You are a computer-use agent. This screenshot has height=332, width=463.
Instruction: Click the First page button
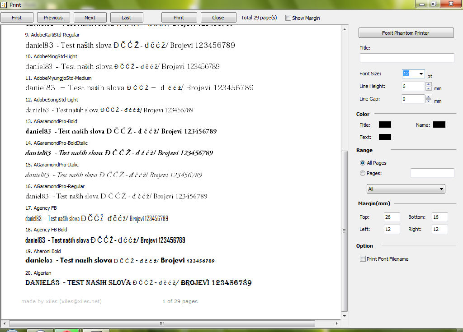tap(17, 18)
